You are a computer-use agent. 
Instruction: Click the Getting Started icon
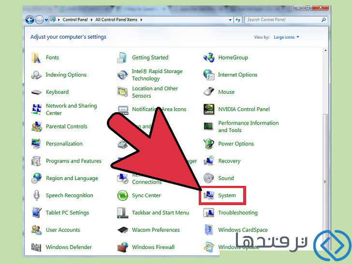(x=122, y=58)
